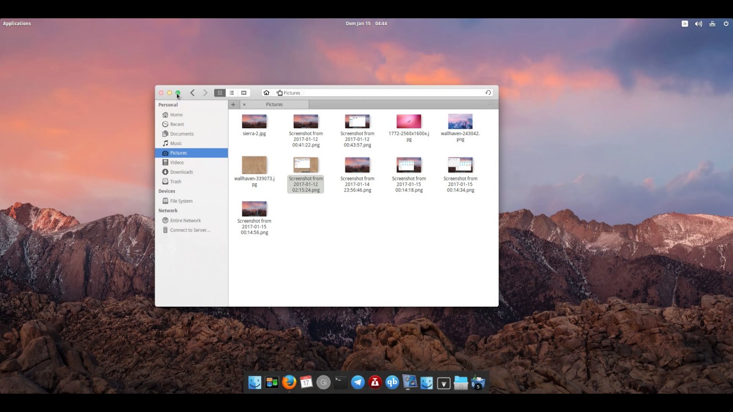733x412 pixels.
Task: Select the sierra-2.jpg thumbnail
Action: pyautogui.click(x=254, y=121)
